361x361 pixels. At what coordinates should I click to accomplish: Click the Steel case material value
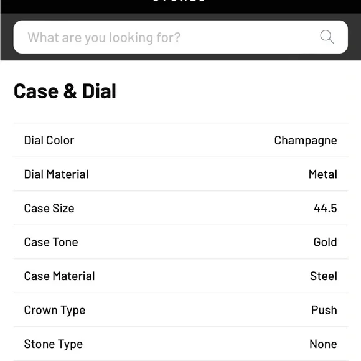point(324,276)
